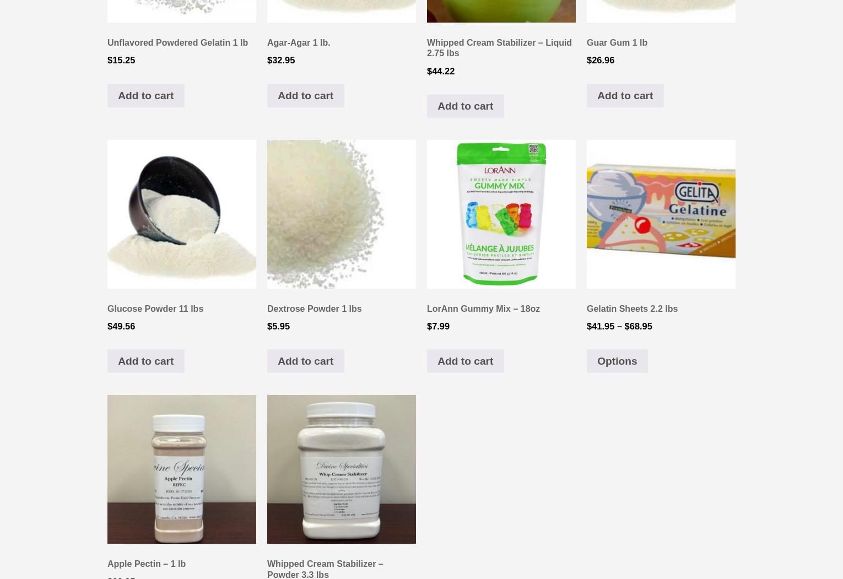
Task: Open Guar Gum 1 lb title link
Action: [617, 42]
